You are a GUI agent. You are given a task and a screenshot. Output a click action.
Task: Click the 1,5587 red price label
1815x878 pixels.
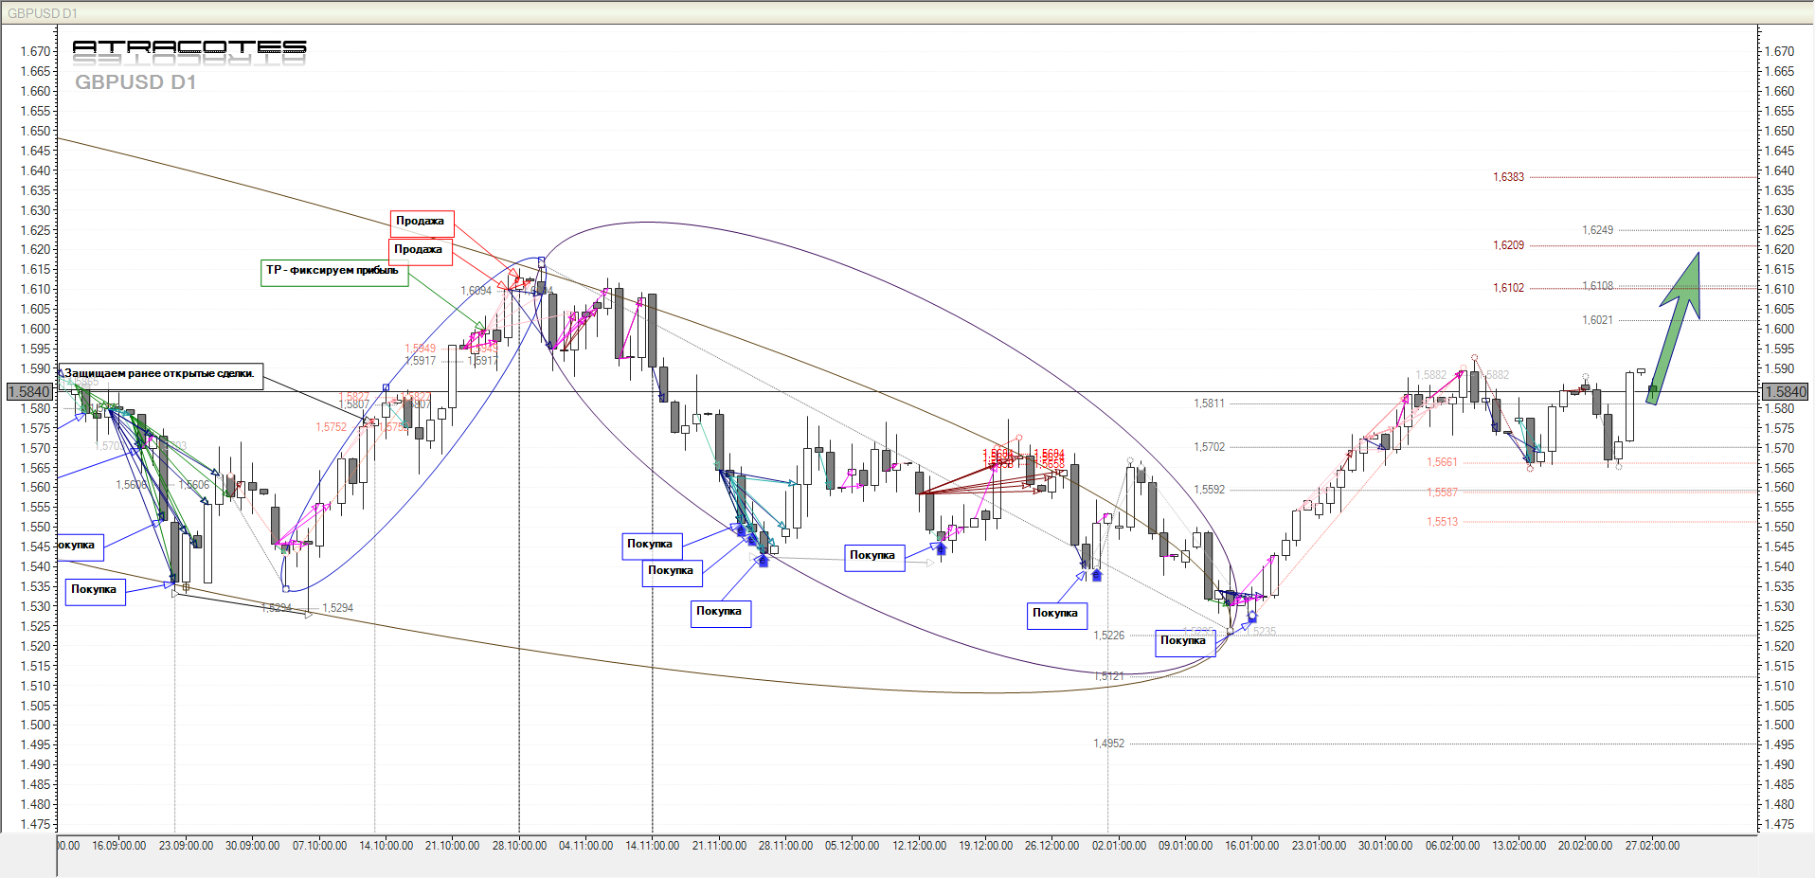point(1442,493)
